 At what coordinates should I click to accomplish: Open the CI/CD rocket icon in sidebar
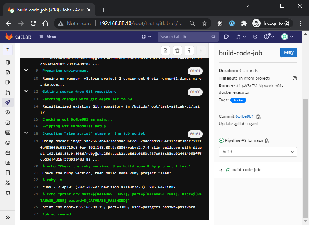coord(8,102)
